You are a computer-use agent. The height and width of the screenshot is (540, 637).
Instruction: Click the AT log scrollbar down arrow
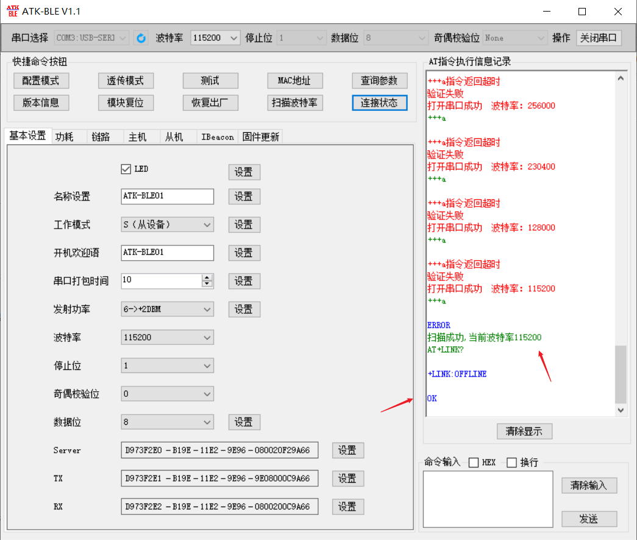(621, 410)
